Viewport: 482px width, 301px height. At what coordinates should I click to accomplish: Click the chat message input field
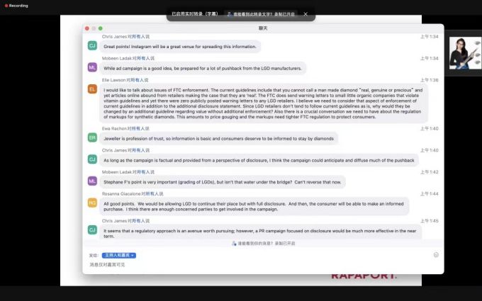click(x=262, y=265)
